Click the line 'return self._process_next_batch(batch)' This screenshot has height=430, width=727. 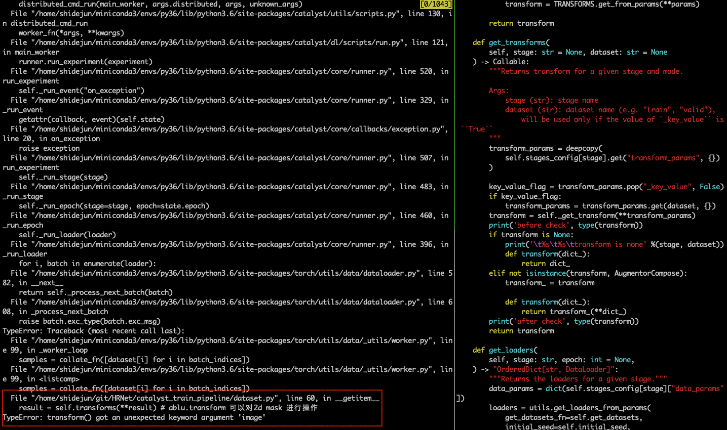[x=96, y=292]
